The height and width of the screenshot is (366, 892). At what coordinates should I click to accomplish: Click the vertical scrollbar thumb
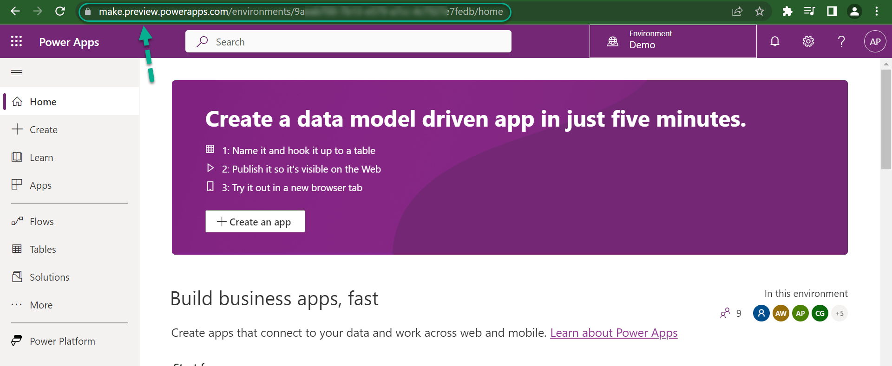(886, 119)
